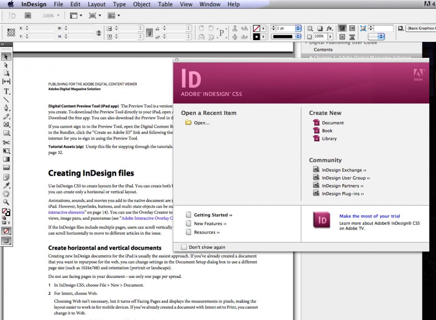Screen dimensions: 436x320
Task: Select the Gradient tool
Action: (6, 159)
